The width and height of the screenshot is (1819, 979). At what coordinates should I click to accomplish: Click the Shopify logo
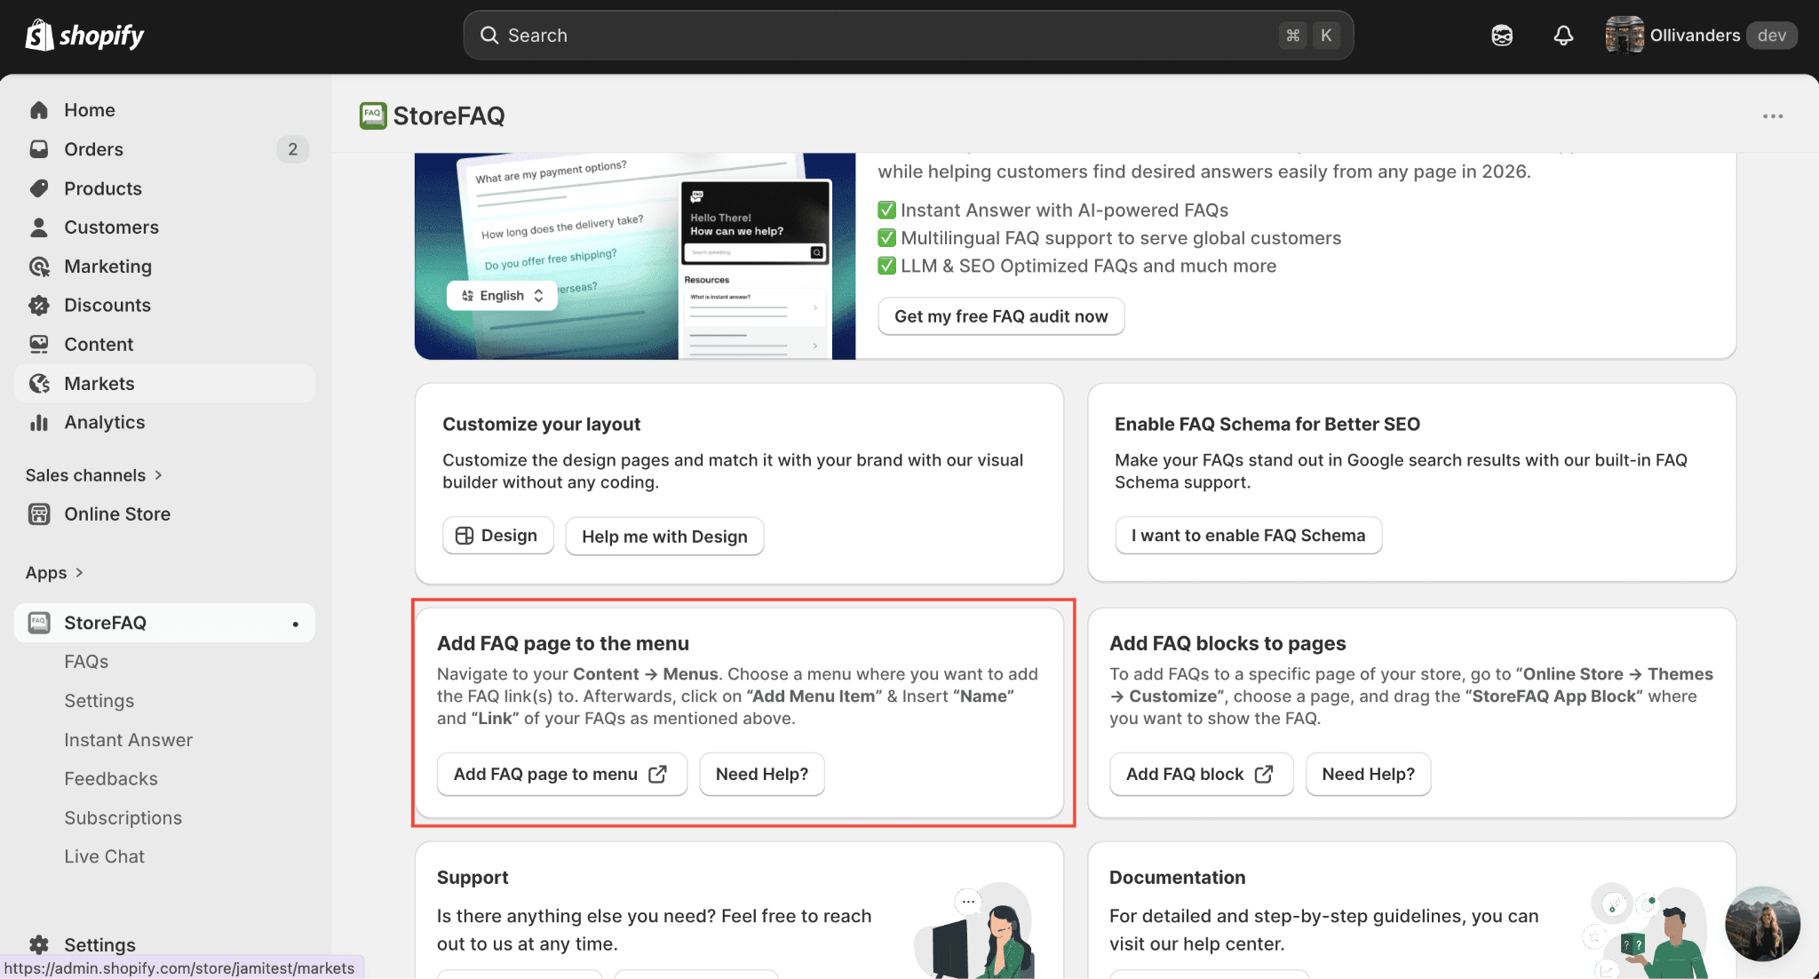84,36
